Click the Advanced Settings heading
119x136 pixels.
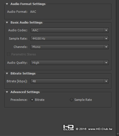[25, 92]
